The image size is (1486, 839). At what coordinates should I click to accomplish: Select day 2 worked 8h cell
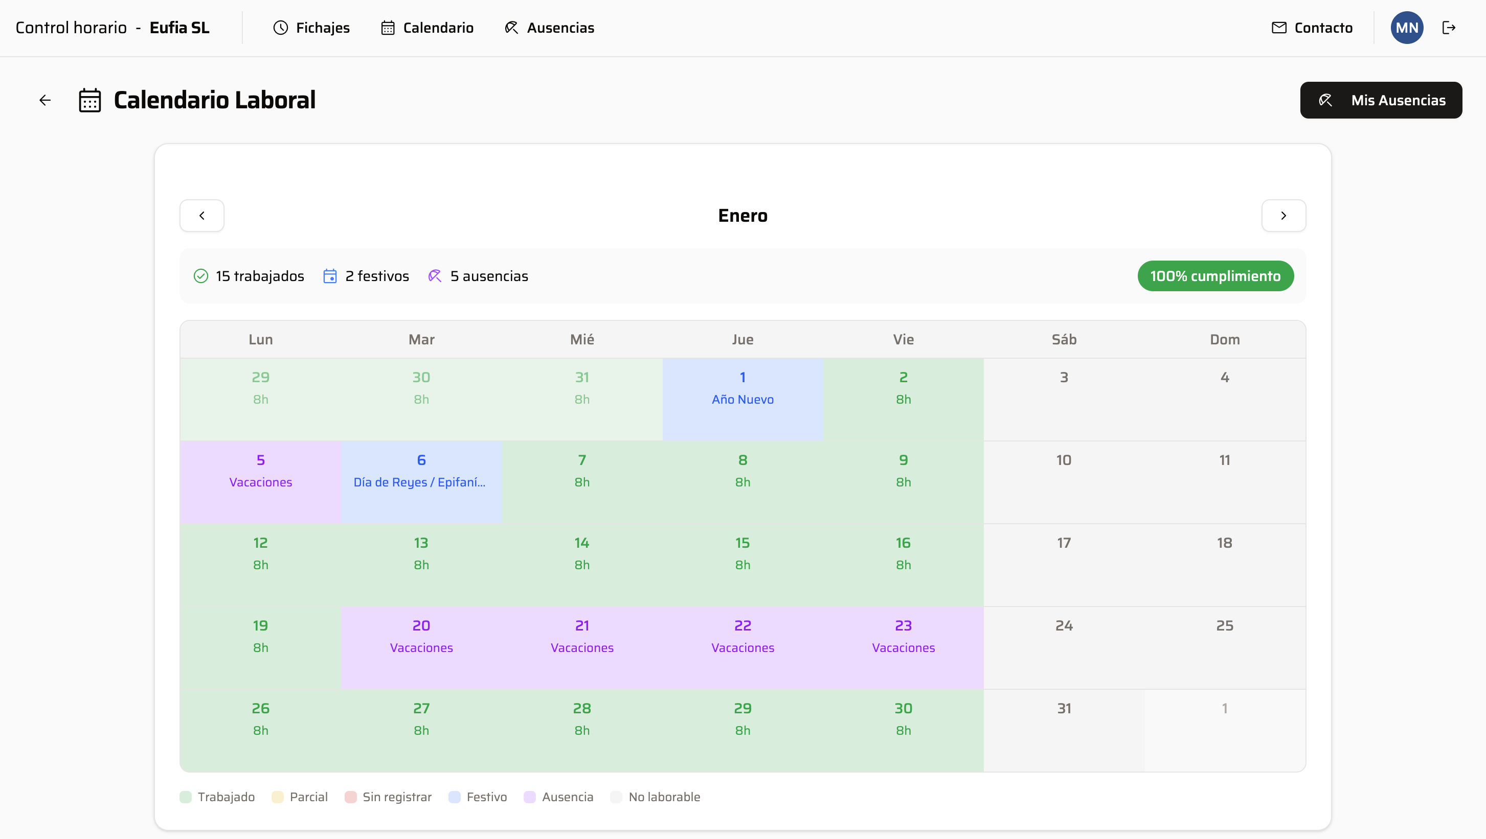(904, 400)
